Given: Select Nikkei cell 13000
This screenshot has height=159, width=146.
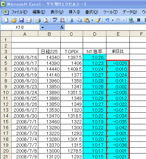Looking at the screenshot, I should pos(49,151).
